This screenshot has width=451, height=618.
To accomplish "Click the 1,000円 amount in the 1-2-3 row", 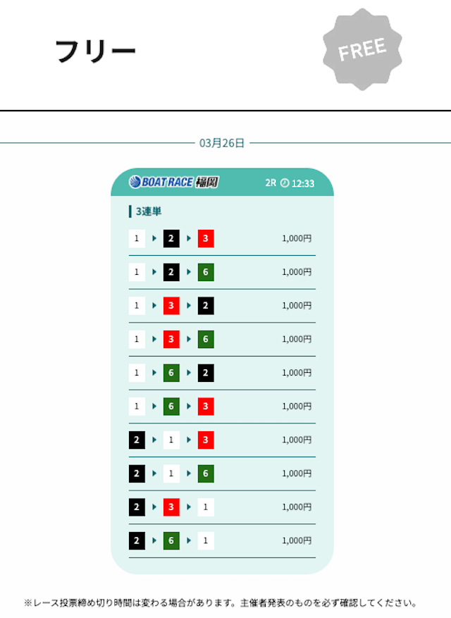I will click(x=297, y=239).
